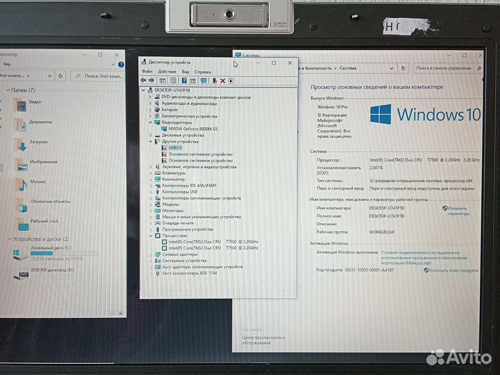Open the Изображения folder in Explorer
The width and height of the screenshot is (500, 375).
pyautogui.click(x=36, y=164)
